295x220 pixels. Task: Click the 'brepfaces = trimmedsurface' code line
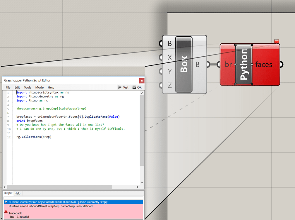point(68,117)
